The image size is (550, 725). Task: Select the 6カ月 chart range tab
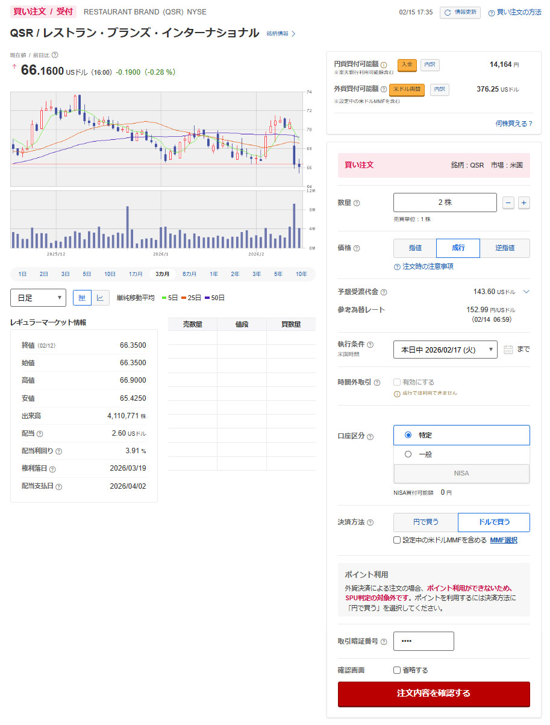(x=189, y=274)
